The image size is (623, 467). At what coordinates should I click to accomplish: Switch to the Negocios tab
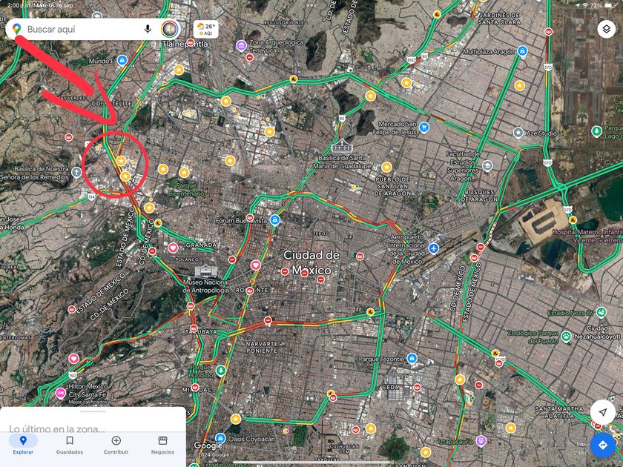[162, 444]
